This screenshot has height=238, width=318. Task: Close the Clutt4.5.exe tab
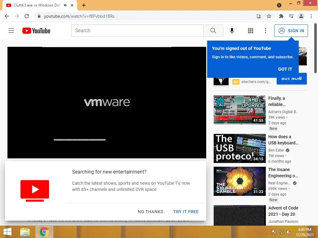tap(72, 5)
